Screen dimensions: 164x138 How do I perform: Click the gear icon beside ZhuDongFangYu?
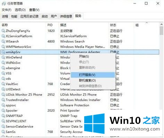(3, 31)
